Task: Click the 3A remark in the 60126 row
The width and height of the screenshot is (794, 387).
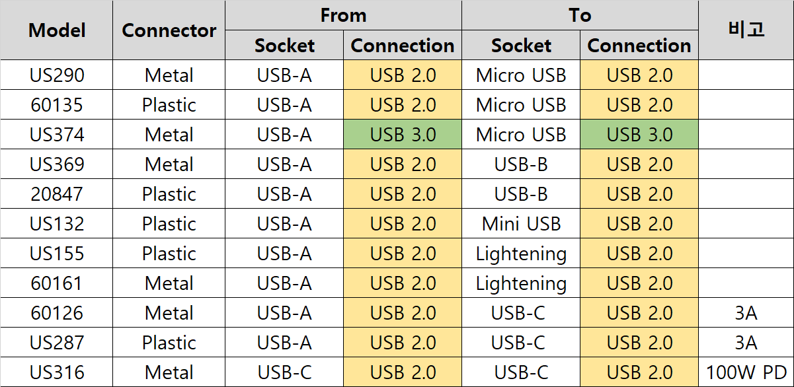Action: click(746, 313)
